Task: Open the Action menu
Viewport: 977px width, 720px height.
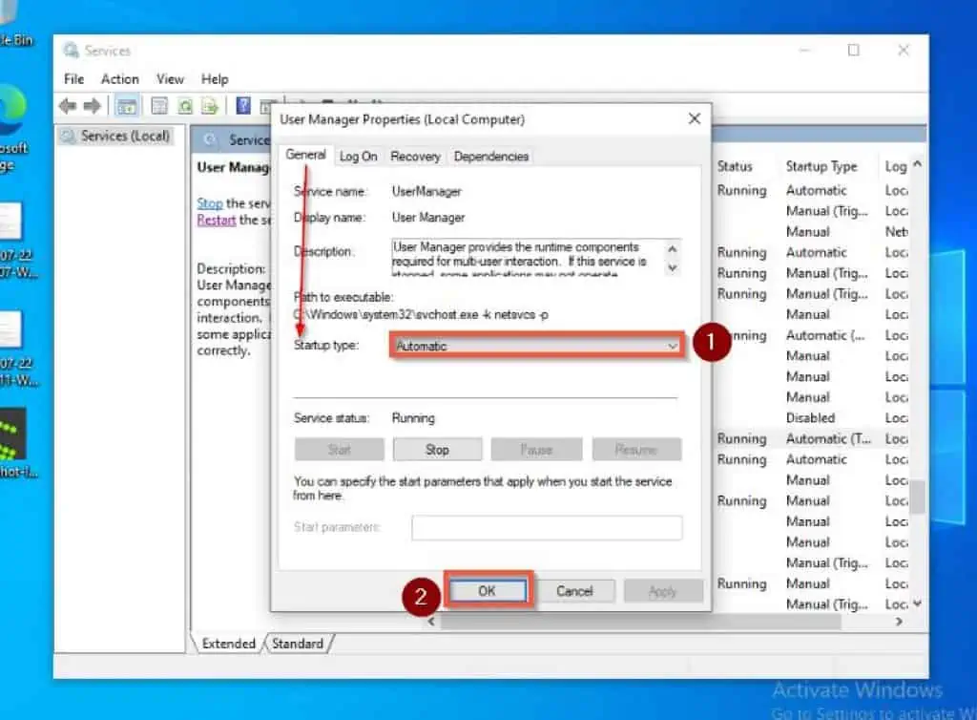Action: (119, 79)
